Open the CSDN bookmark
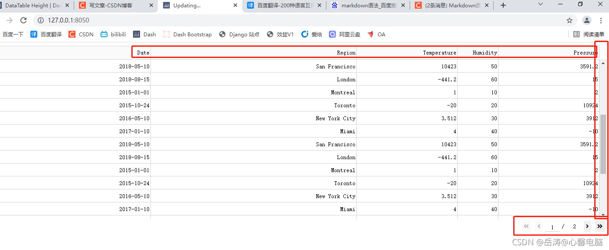This screenshot has height=250, width=609. pyautogui.click(x=81, y=34)
